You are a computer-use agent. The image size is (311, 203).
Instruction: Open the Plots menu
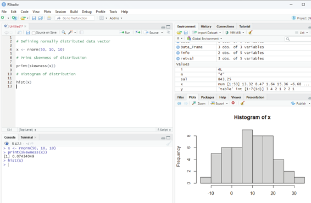coord(47,12)
